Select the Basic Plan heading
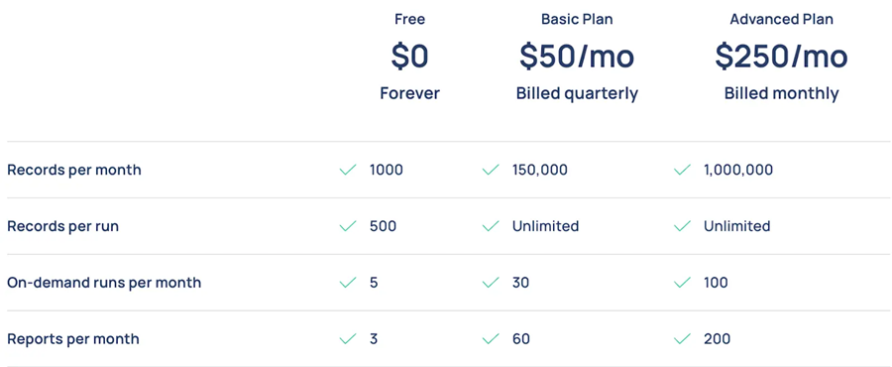Viewport: 892px width, 367px height. [x=577, y=20]
